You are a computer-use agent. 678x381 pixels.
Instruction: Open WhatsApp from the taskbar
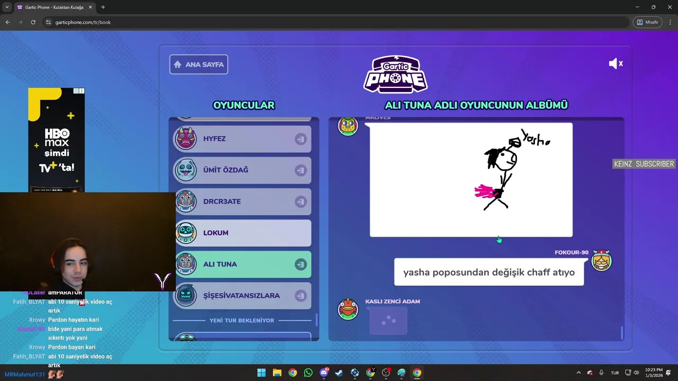click(x=308, y=373)
